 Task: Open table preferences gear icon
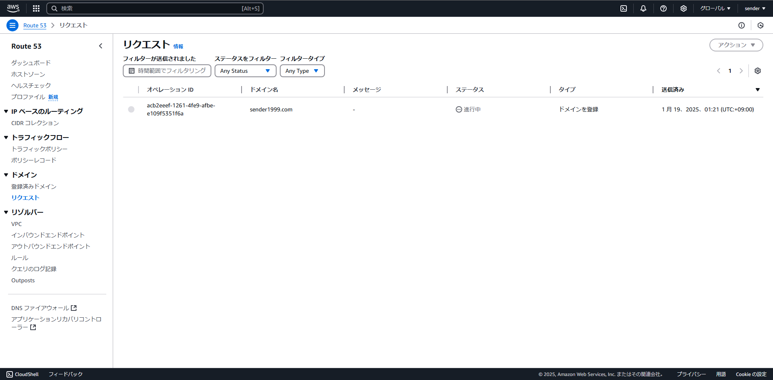click(758, 71)
